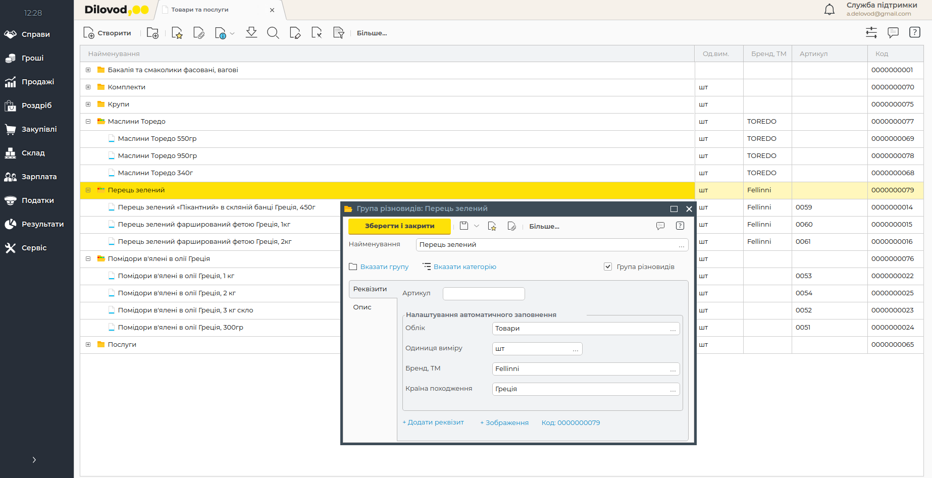Click the create new folder icon
Viewport: 932px width, 478px height.
(x=152, y=33)
